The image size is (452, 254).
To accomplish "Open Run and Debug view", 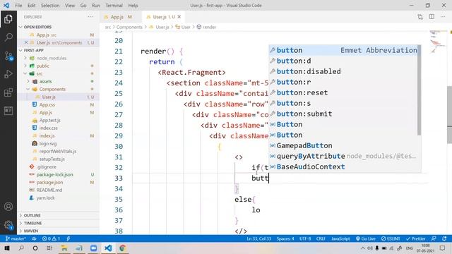I will coord(8,74).
